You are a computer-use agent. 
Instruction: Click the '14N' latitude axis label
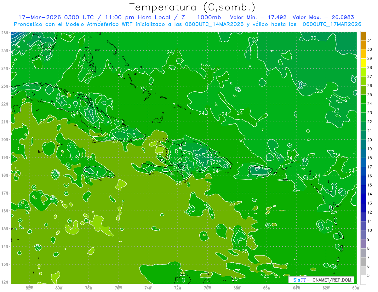[4, 246]
